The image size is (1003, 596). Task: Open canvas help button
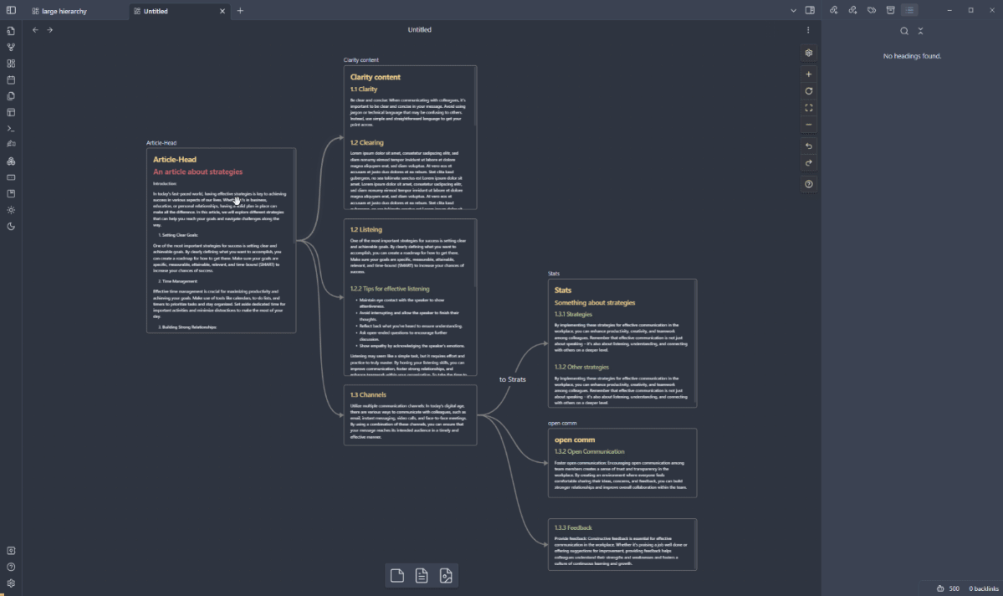click(809, 184)
